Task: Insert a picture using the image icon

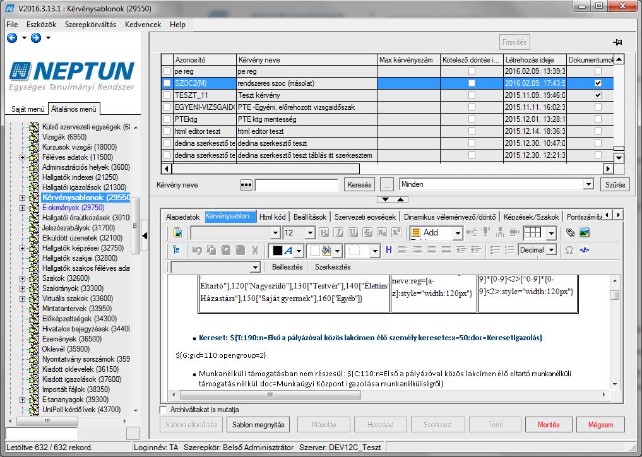Action: (x=585, y=232)
